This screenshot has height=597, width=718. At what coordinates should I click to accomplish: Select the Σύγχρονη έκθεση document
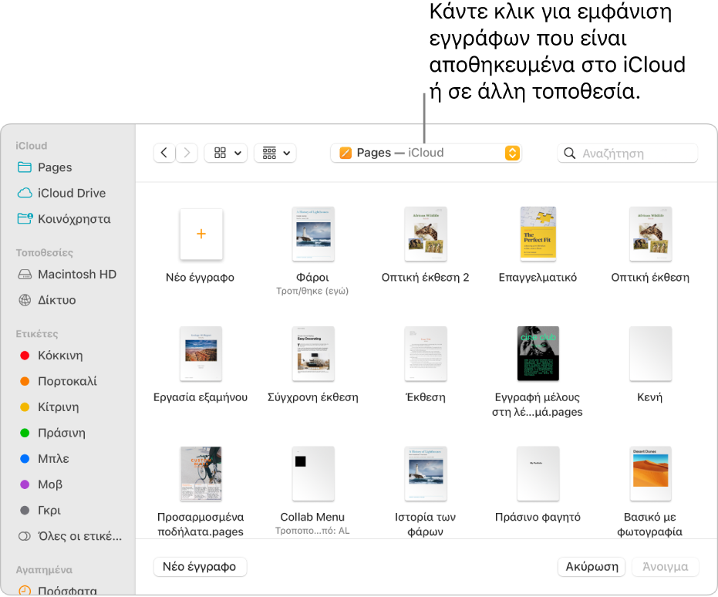pyautogui.click(x=313, y=354)
